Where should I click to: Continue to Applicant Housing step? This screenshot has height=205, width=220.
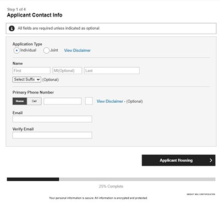point(179,160)
